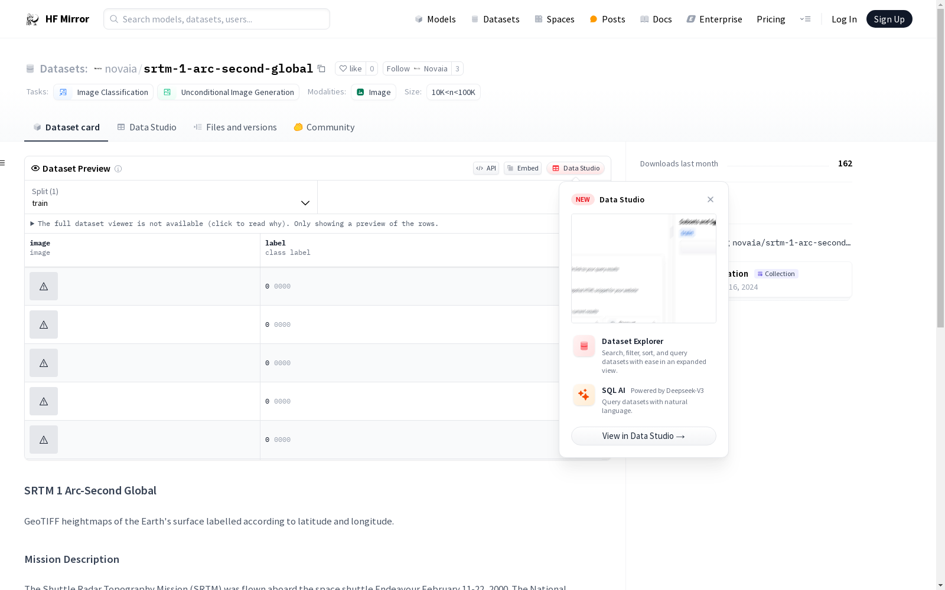Open Posts in the top navigation

point(607,19)
